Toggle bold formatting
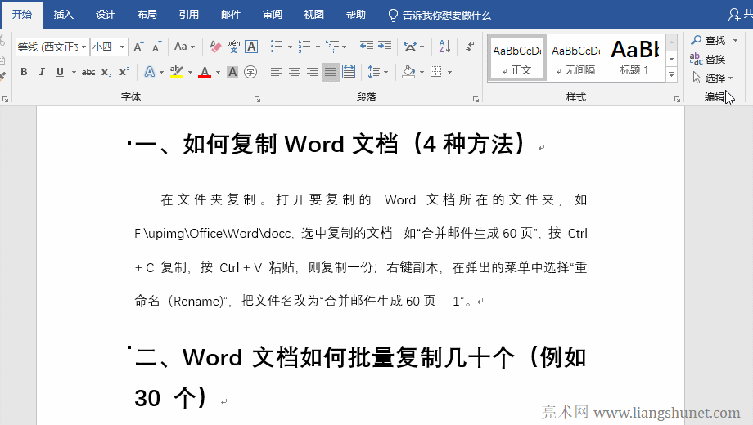 (x=24, y=72)
